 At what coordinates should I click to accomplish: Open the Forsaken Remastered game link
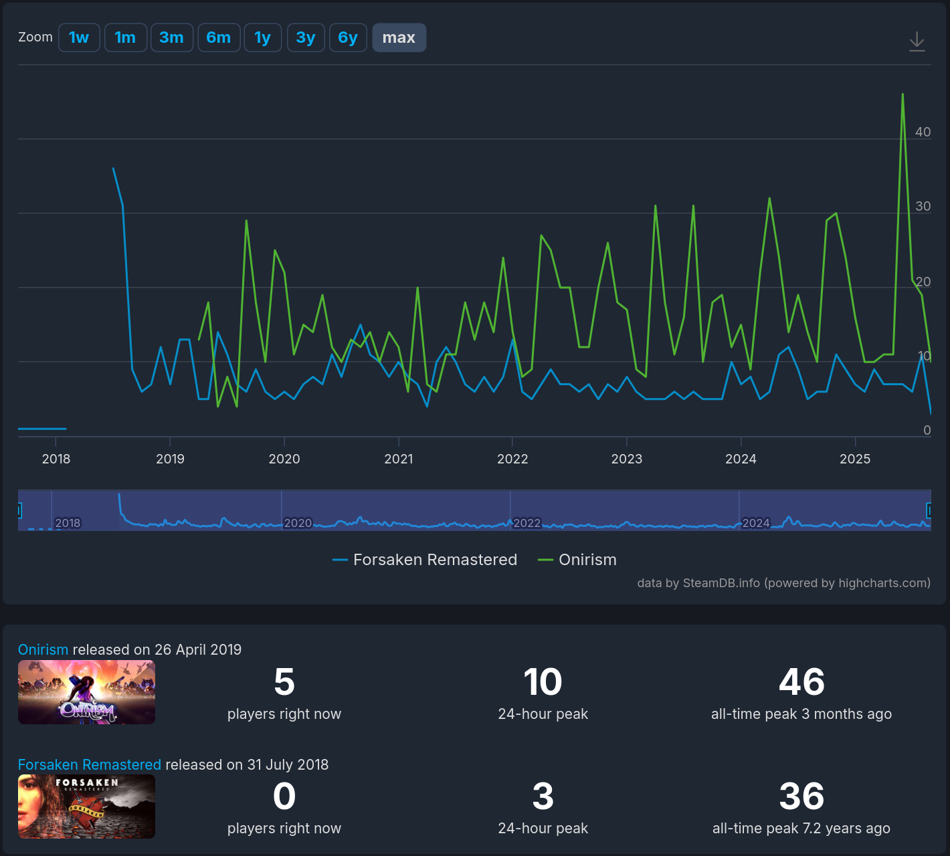[x=89, y=764]
